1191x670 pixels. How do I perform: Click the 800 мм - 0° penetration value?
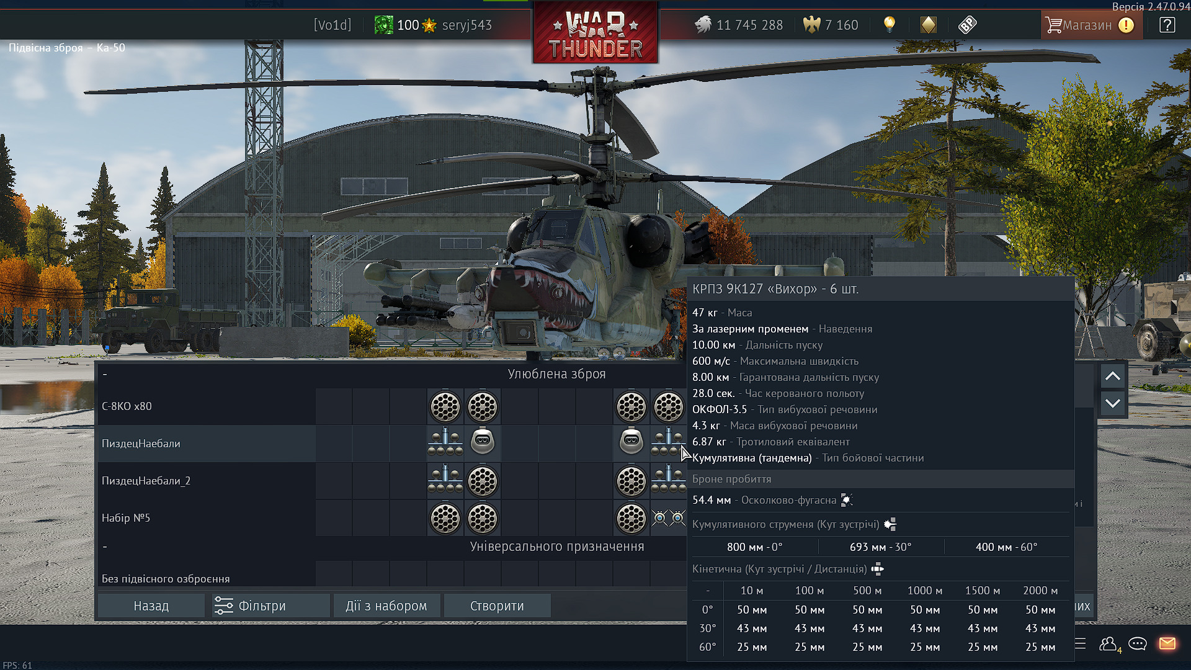click(x=755, y=547)
